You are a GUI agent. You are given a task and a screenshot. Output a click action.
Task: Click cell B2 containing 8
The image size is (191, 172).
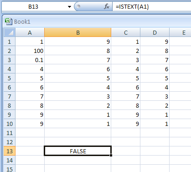coord(78,51)
